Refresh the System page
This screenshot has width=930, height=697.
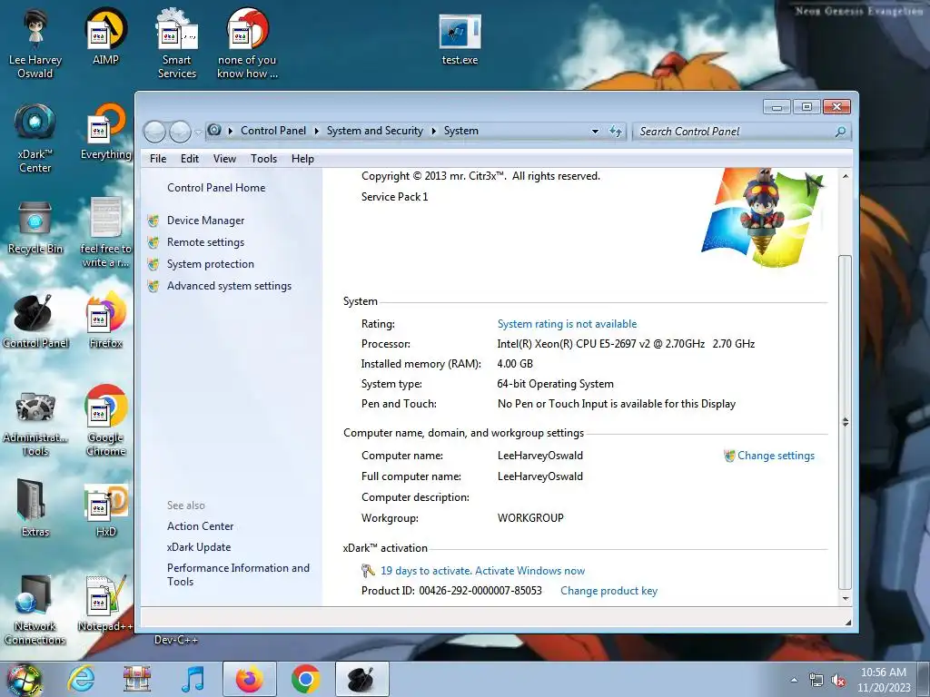pos(616,131)
